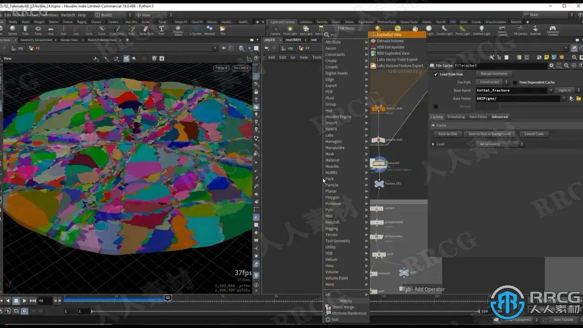Click the filecache3 node in the network
This screenshot has width=583, height=328.
click(379, 164)
